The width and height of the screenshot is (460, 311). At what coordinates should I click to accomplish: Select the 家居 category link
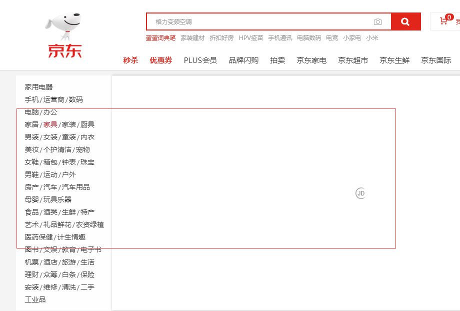click(31, 124)
